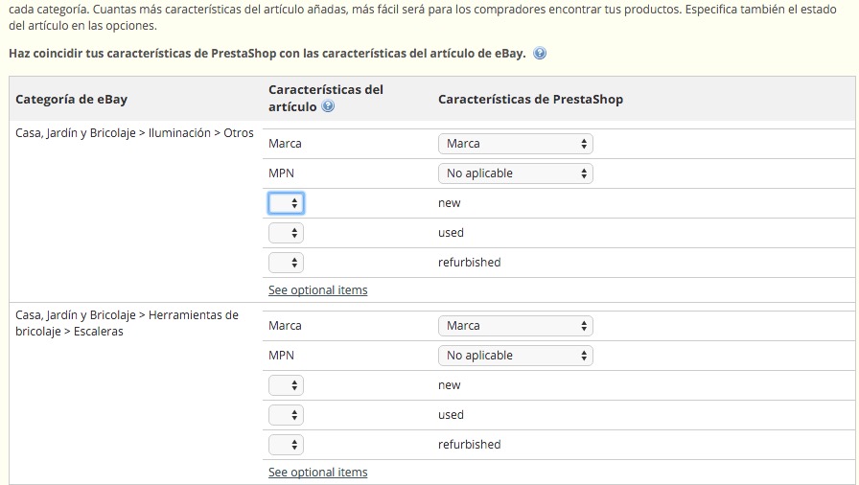Open 'new' condition dropdown for Escaleras category
The height and width of the screenshot is (485, 859).
click(286, 385)
